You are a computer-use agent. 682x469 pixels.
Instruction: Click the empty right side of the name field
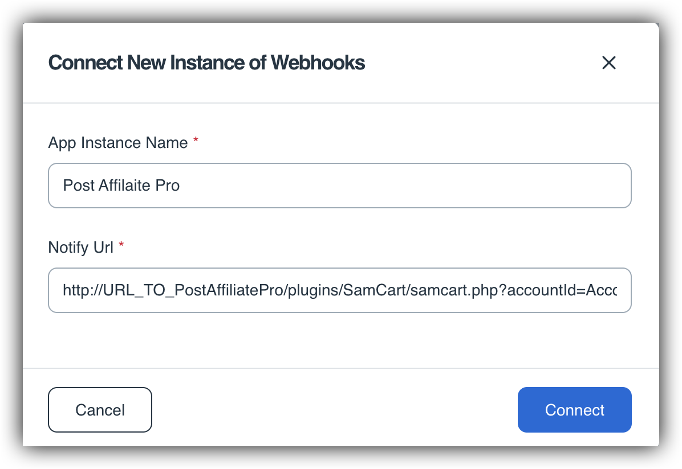pyautogui.click(x=456, y=186)
